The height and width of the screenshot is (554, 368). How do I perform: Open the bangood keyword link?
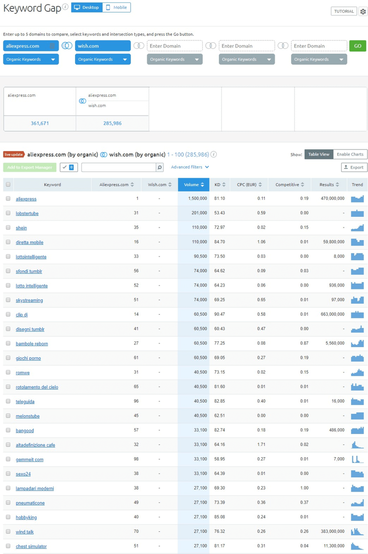point(25,431)
